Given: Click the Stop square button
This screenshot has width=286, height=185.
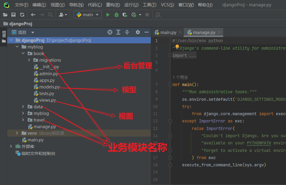Looking at the screenshot, I should coord(147,15).
